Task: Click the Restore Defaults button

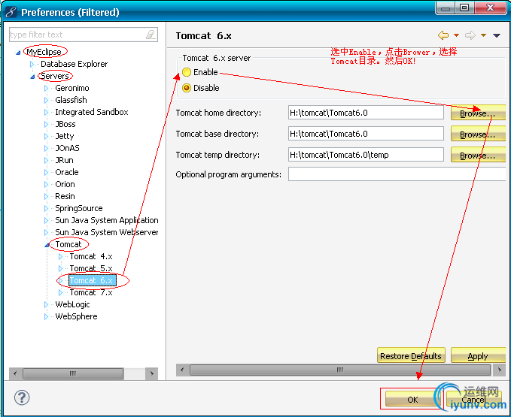Action: point(411,355)
